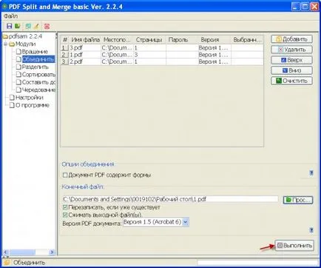Click the Версия column header
This screenshot has height=268, width=321.
[x=214, y=40]
